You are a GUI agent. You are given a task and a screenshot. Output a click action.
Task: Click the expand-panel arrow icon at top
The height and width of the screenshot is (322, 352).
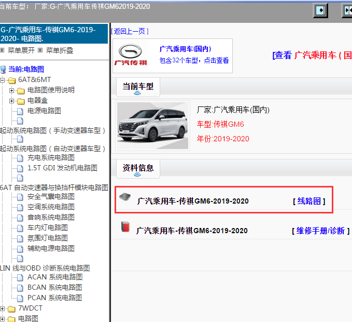click(x=320, y=10)
